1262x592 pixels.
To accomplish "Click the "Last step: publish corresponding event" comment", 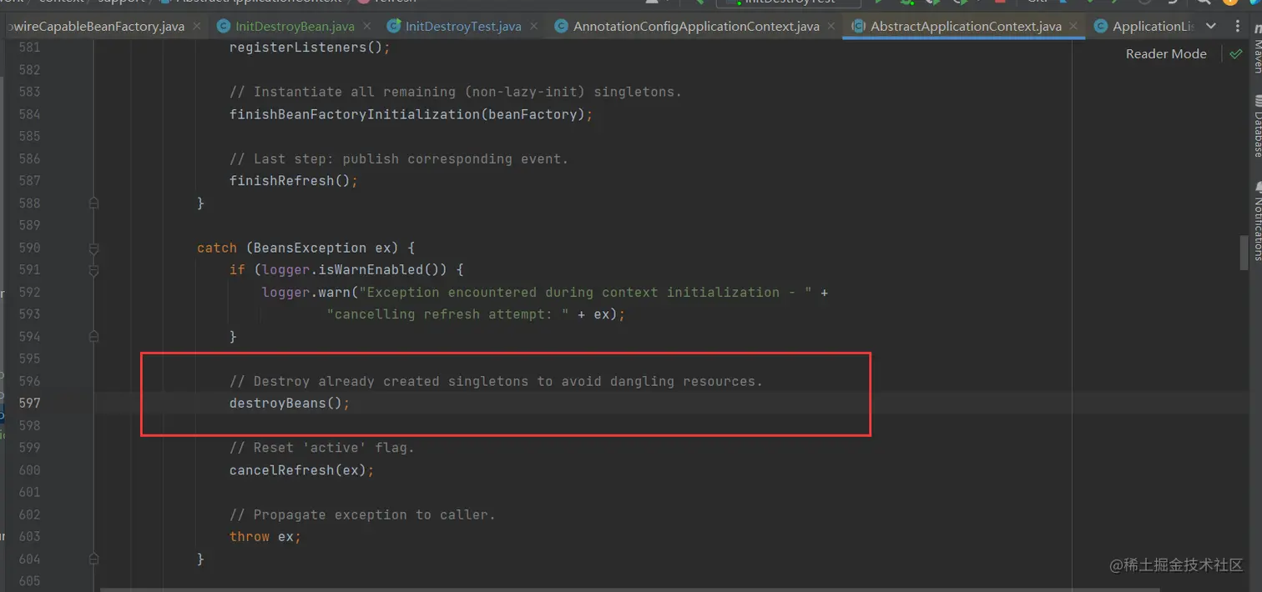I will click(399, 158).
